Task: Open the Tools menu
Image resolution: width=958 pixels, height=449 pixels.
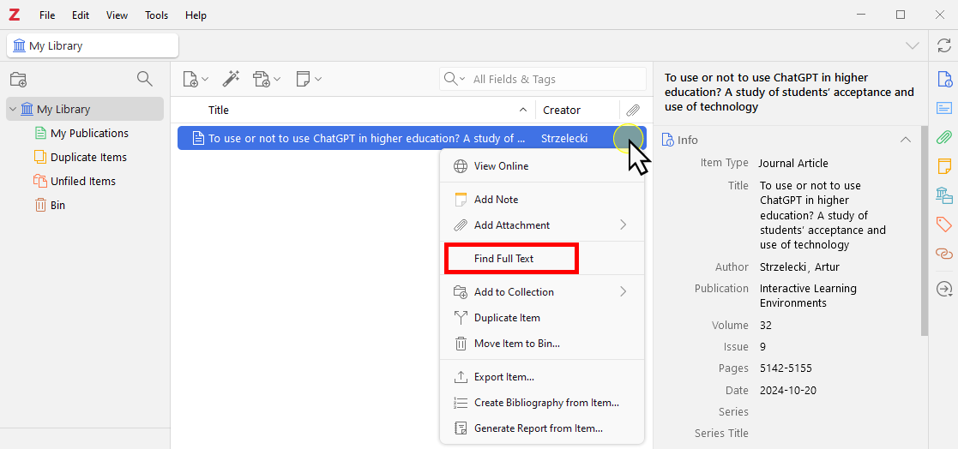Action: (157, 15)
